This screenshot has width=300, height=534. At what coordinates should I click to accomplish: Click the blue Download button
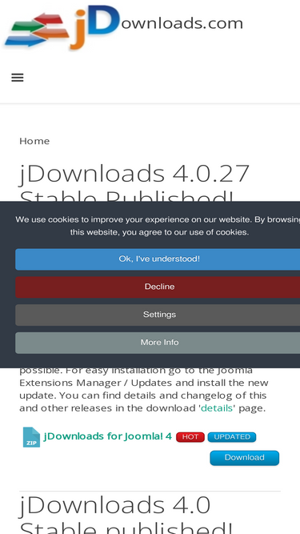(245, 458)
